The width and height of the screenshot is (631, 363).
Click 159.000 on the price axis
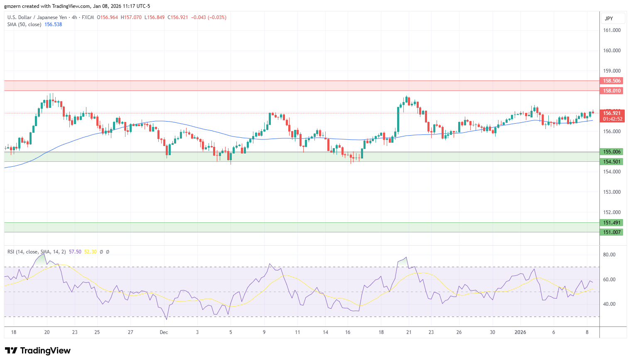click(612, 71)
